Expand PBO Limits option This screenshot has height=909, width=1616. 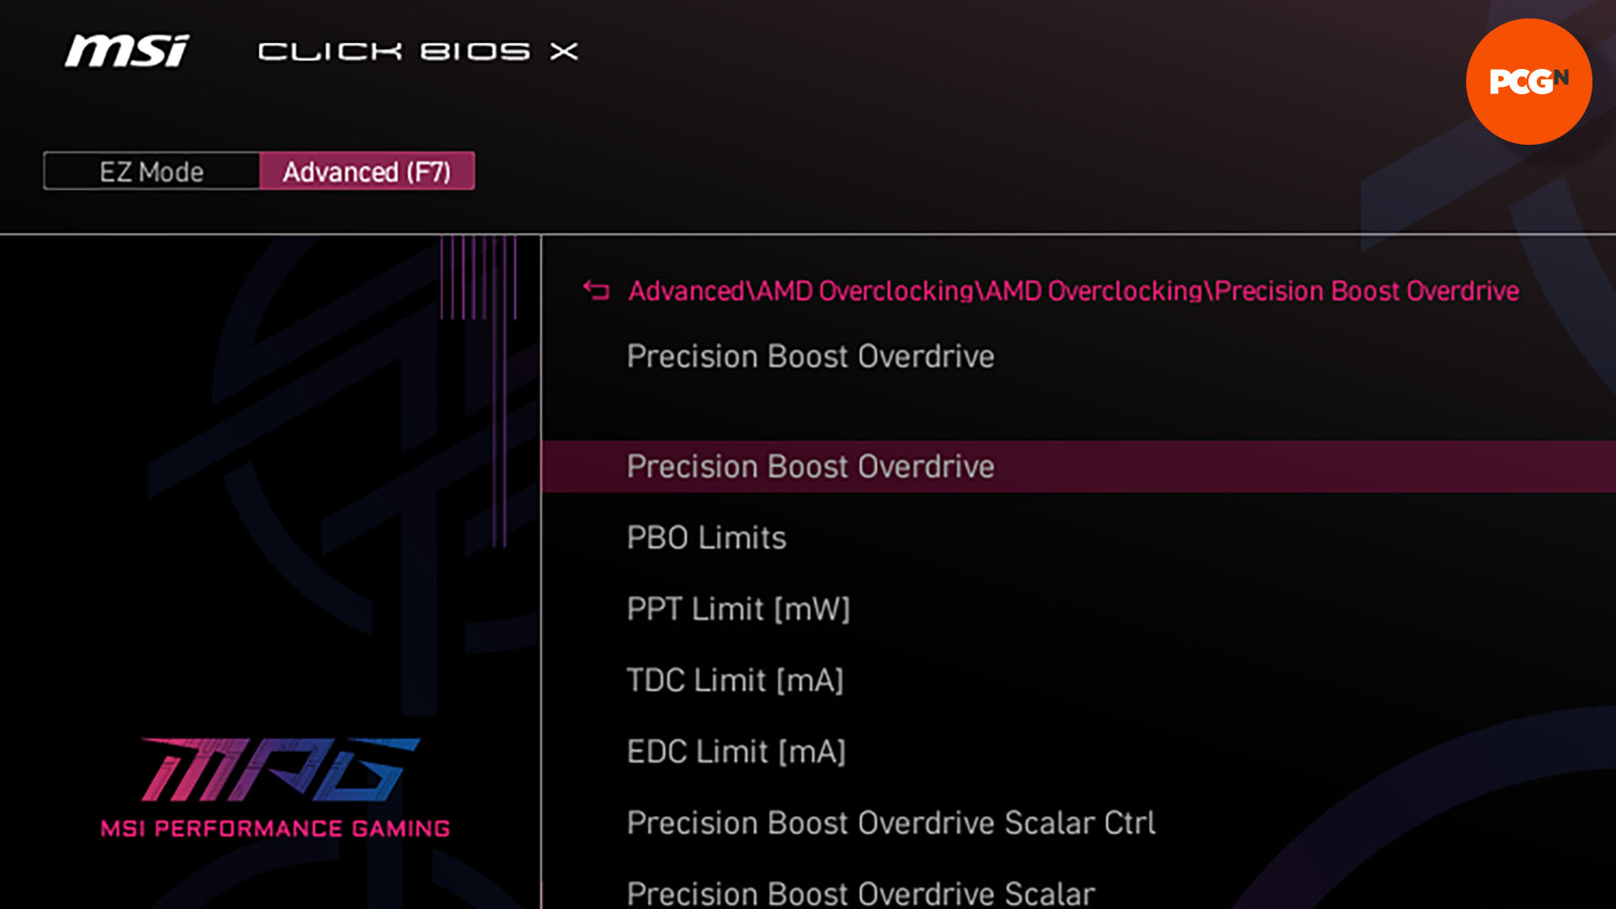pos(706,537)
